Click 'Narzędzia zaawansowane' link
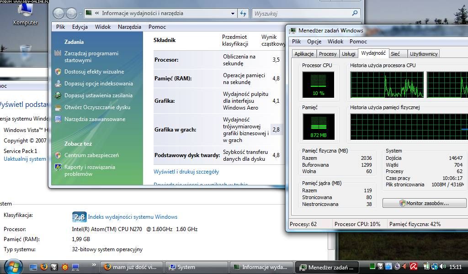Screen dimensions: 468x274 (95, 119)
